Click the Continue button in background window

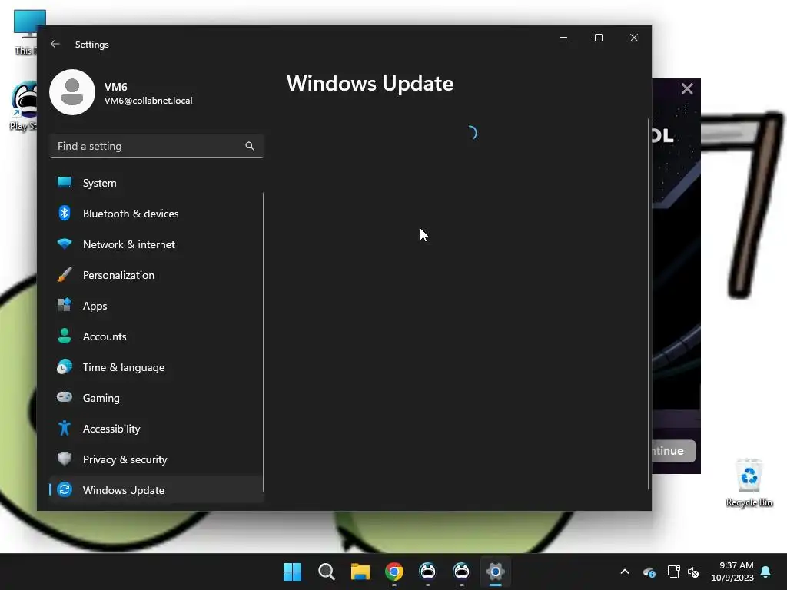[673, 450]
